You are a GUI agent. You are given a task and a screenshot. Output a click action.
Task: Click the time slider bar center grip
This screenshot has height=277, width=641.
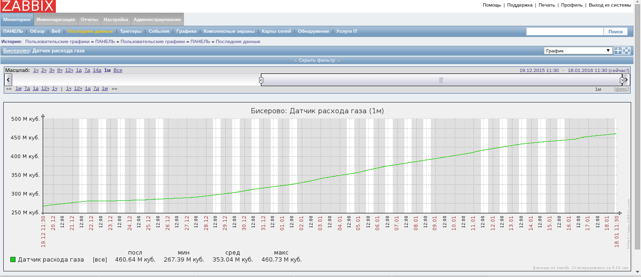pyautogui.click(x=441, y=80)
